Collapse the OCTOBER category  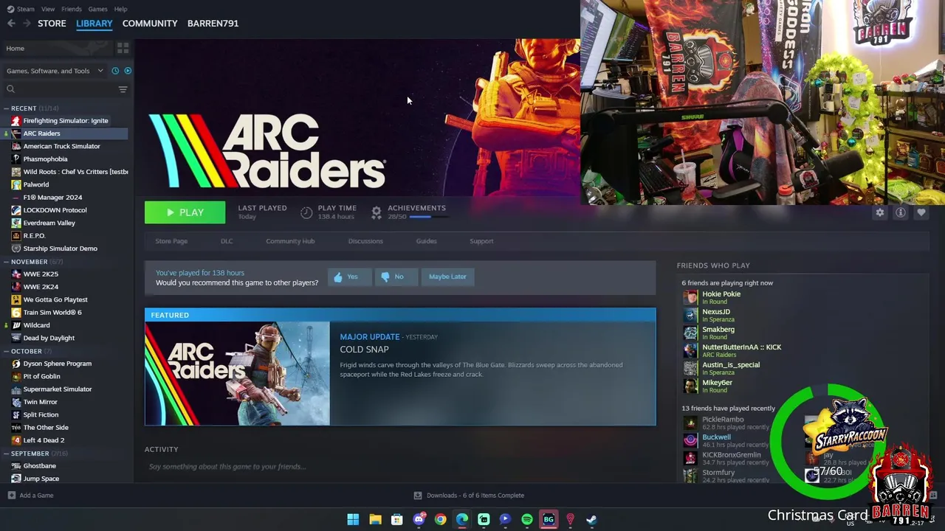tap(6, 351)
